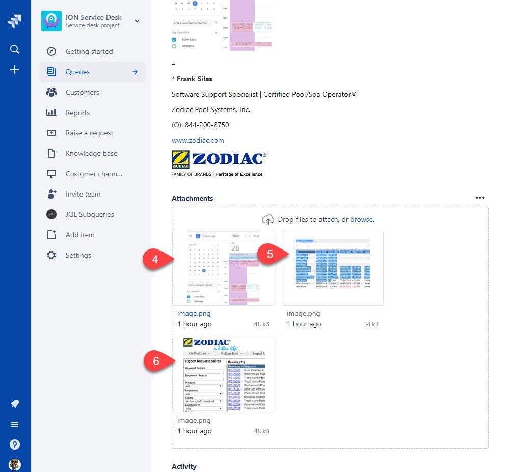
Task: Follow the www.zodiac.com link
Action: click(x=198, y=140)
